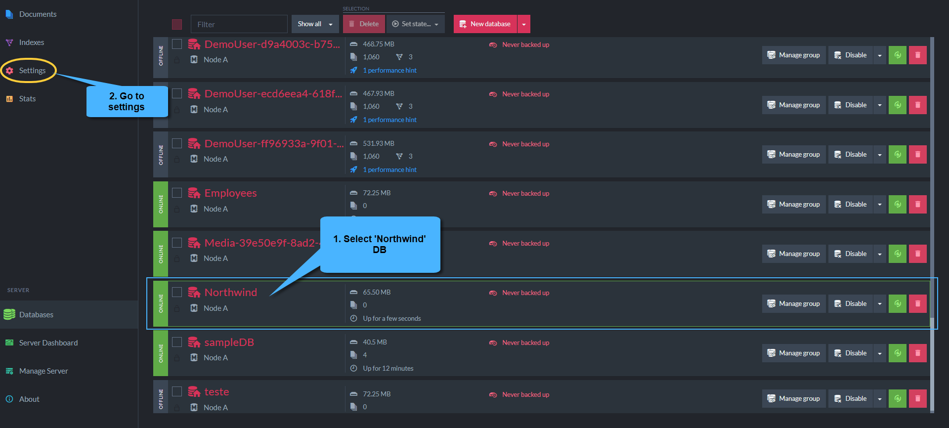Check the Employees database checkbox
The height and width of the screenshot is (428, 949).
(177, 193)
